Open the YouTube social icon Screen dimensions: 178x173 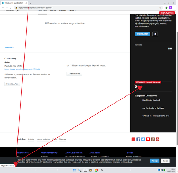tap(148, 139)
